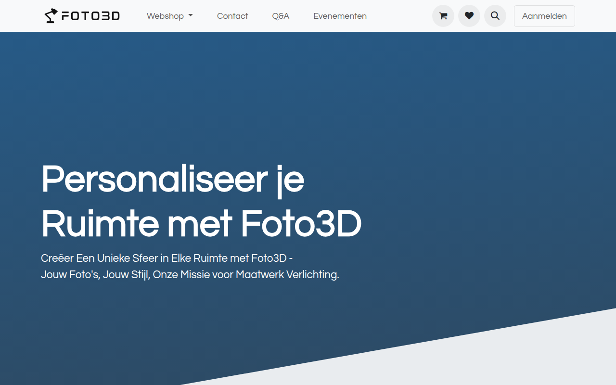Image resolution: width=616 pixels, height=385 pixels.
Task: Click the FOTO3D logo
Action: pos(82,16)
